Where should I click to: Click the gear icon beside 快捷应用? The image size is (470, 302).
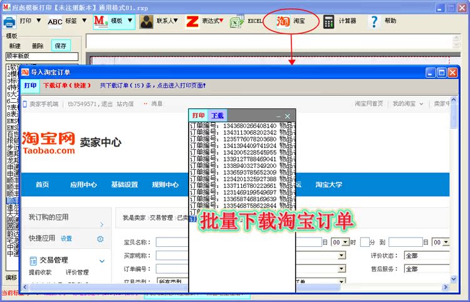pos(100,239)
